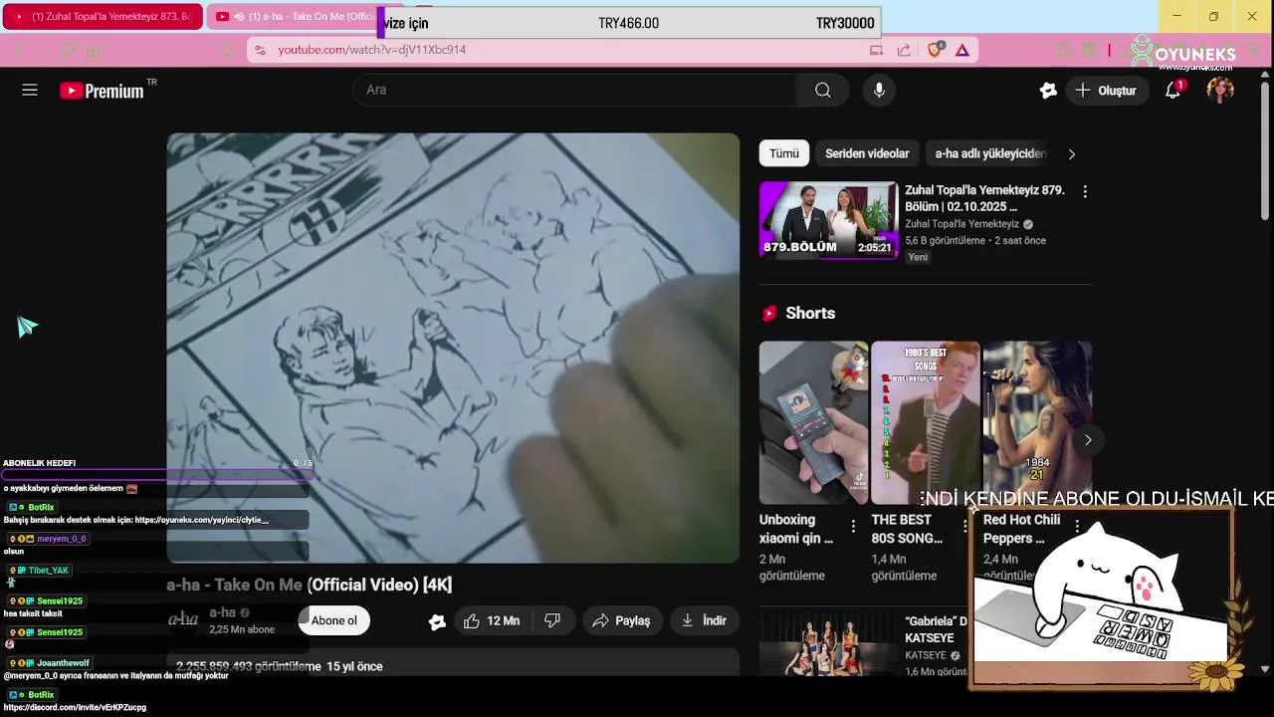Click the ABONELIK HEDEFI progress bar

click(157, 475)
